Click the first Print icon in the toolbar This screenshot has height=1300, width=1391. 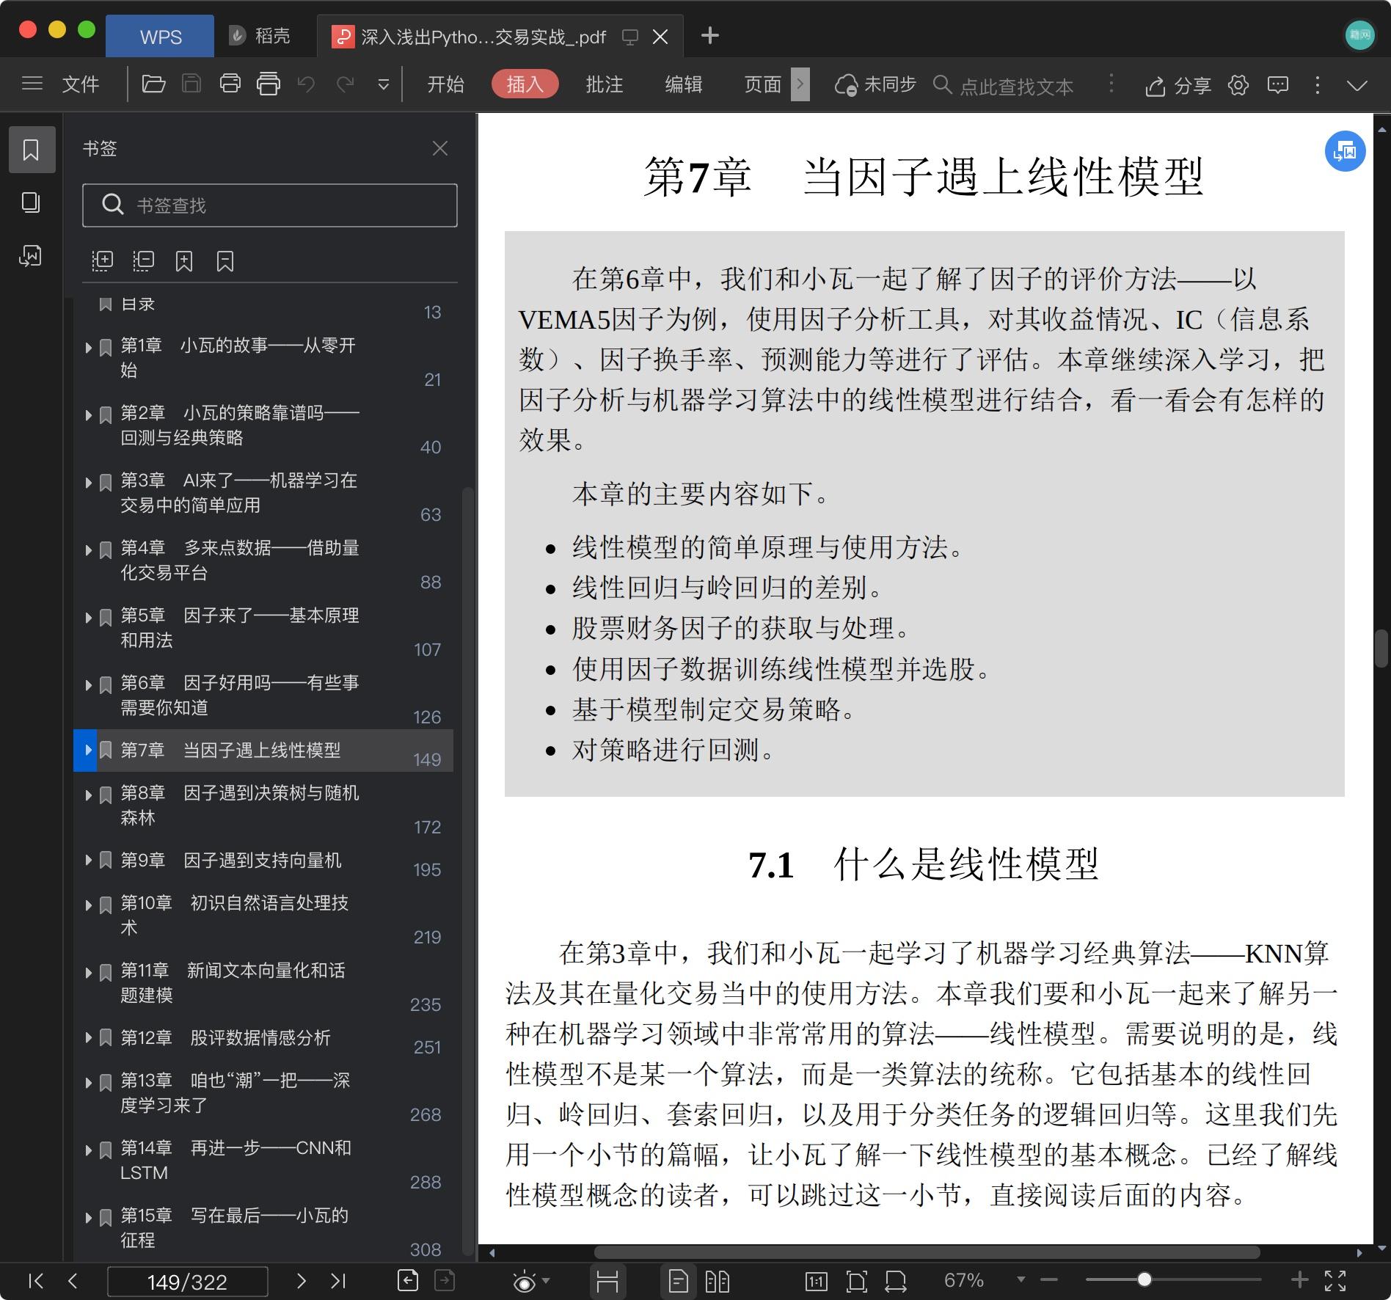click(x=230, y=84)
